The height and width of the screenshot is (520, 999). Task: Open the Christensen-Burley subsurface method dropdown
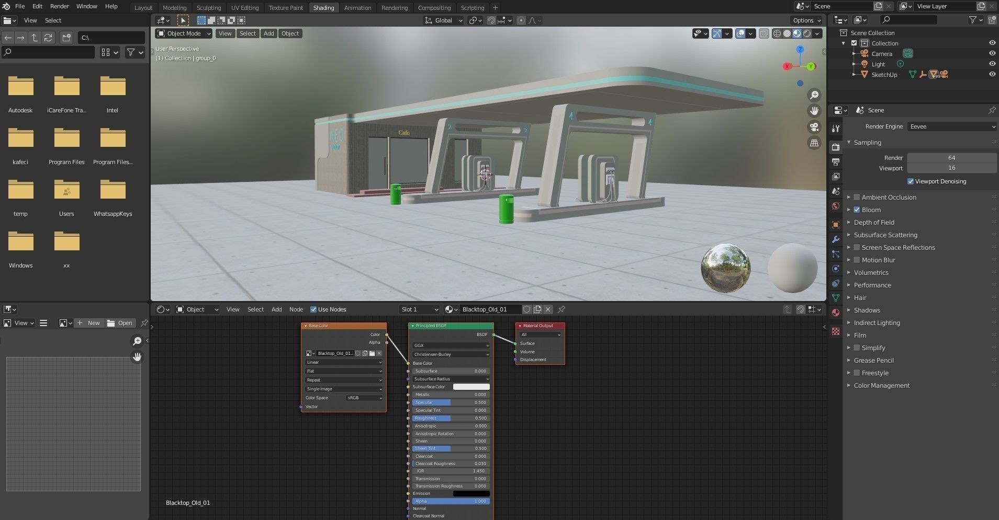point(451,354)
